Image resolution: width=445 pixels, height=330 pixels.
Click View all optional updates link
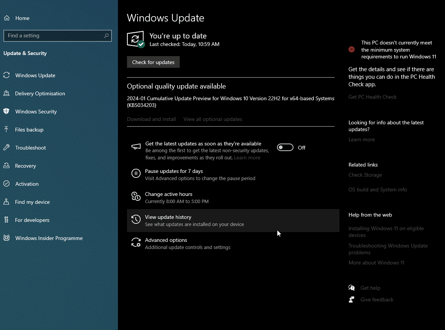pyautogui.click(x=213, y=119)
